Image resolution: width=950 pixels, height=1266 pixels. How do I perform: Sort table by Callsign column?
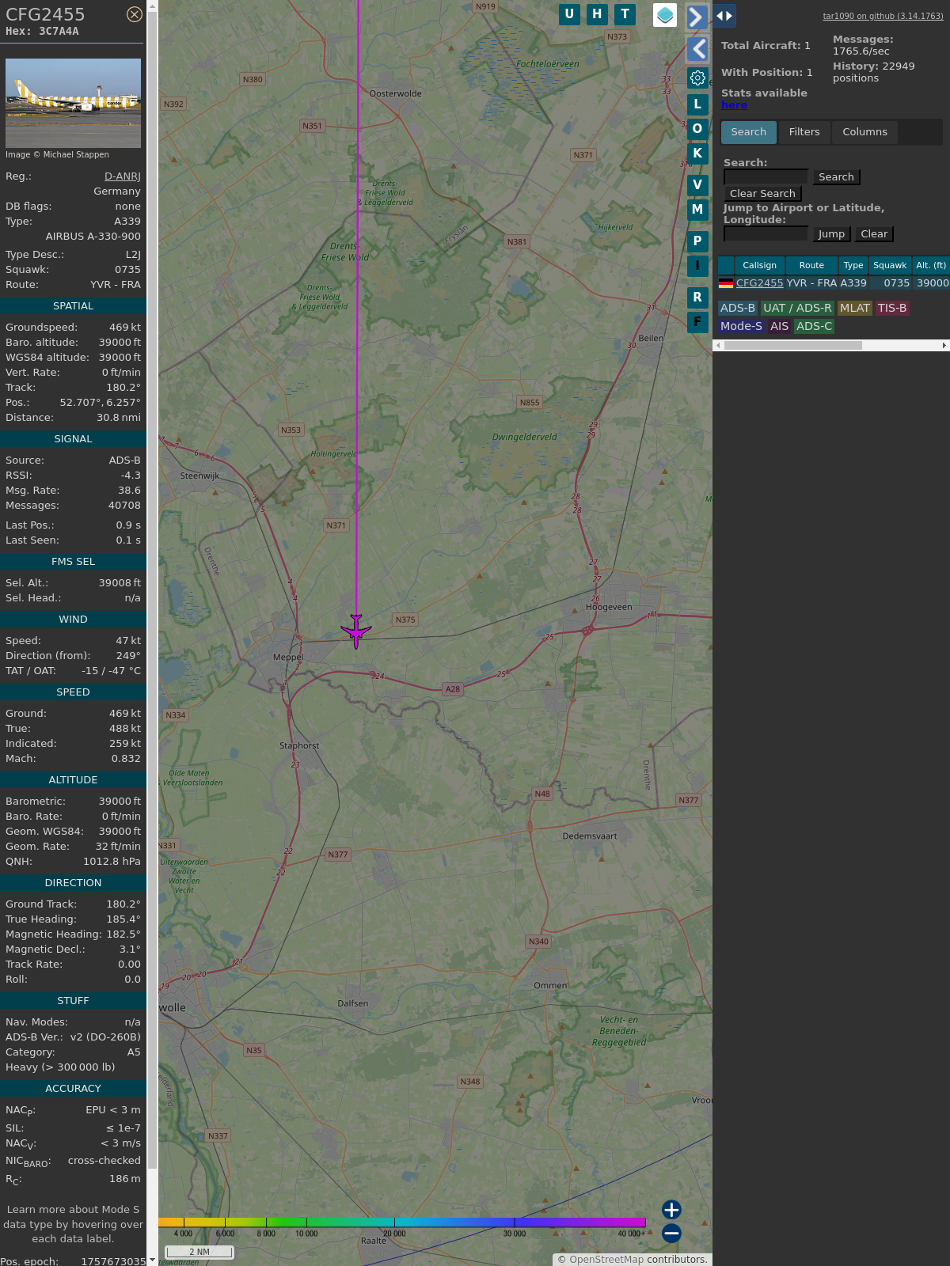pyautogui.click(x=760, y=265)
